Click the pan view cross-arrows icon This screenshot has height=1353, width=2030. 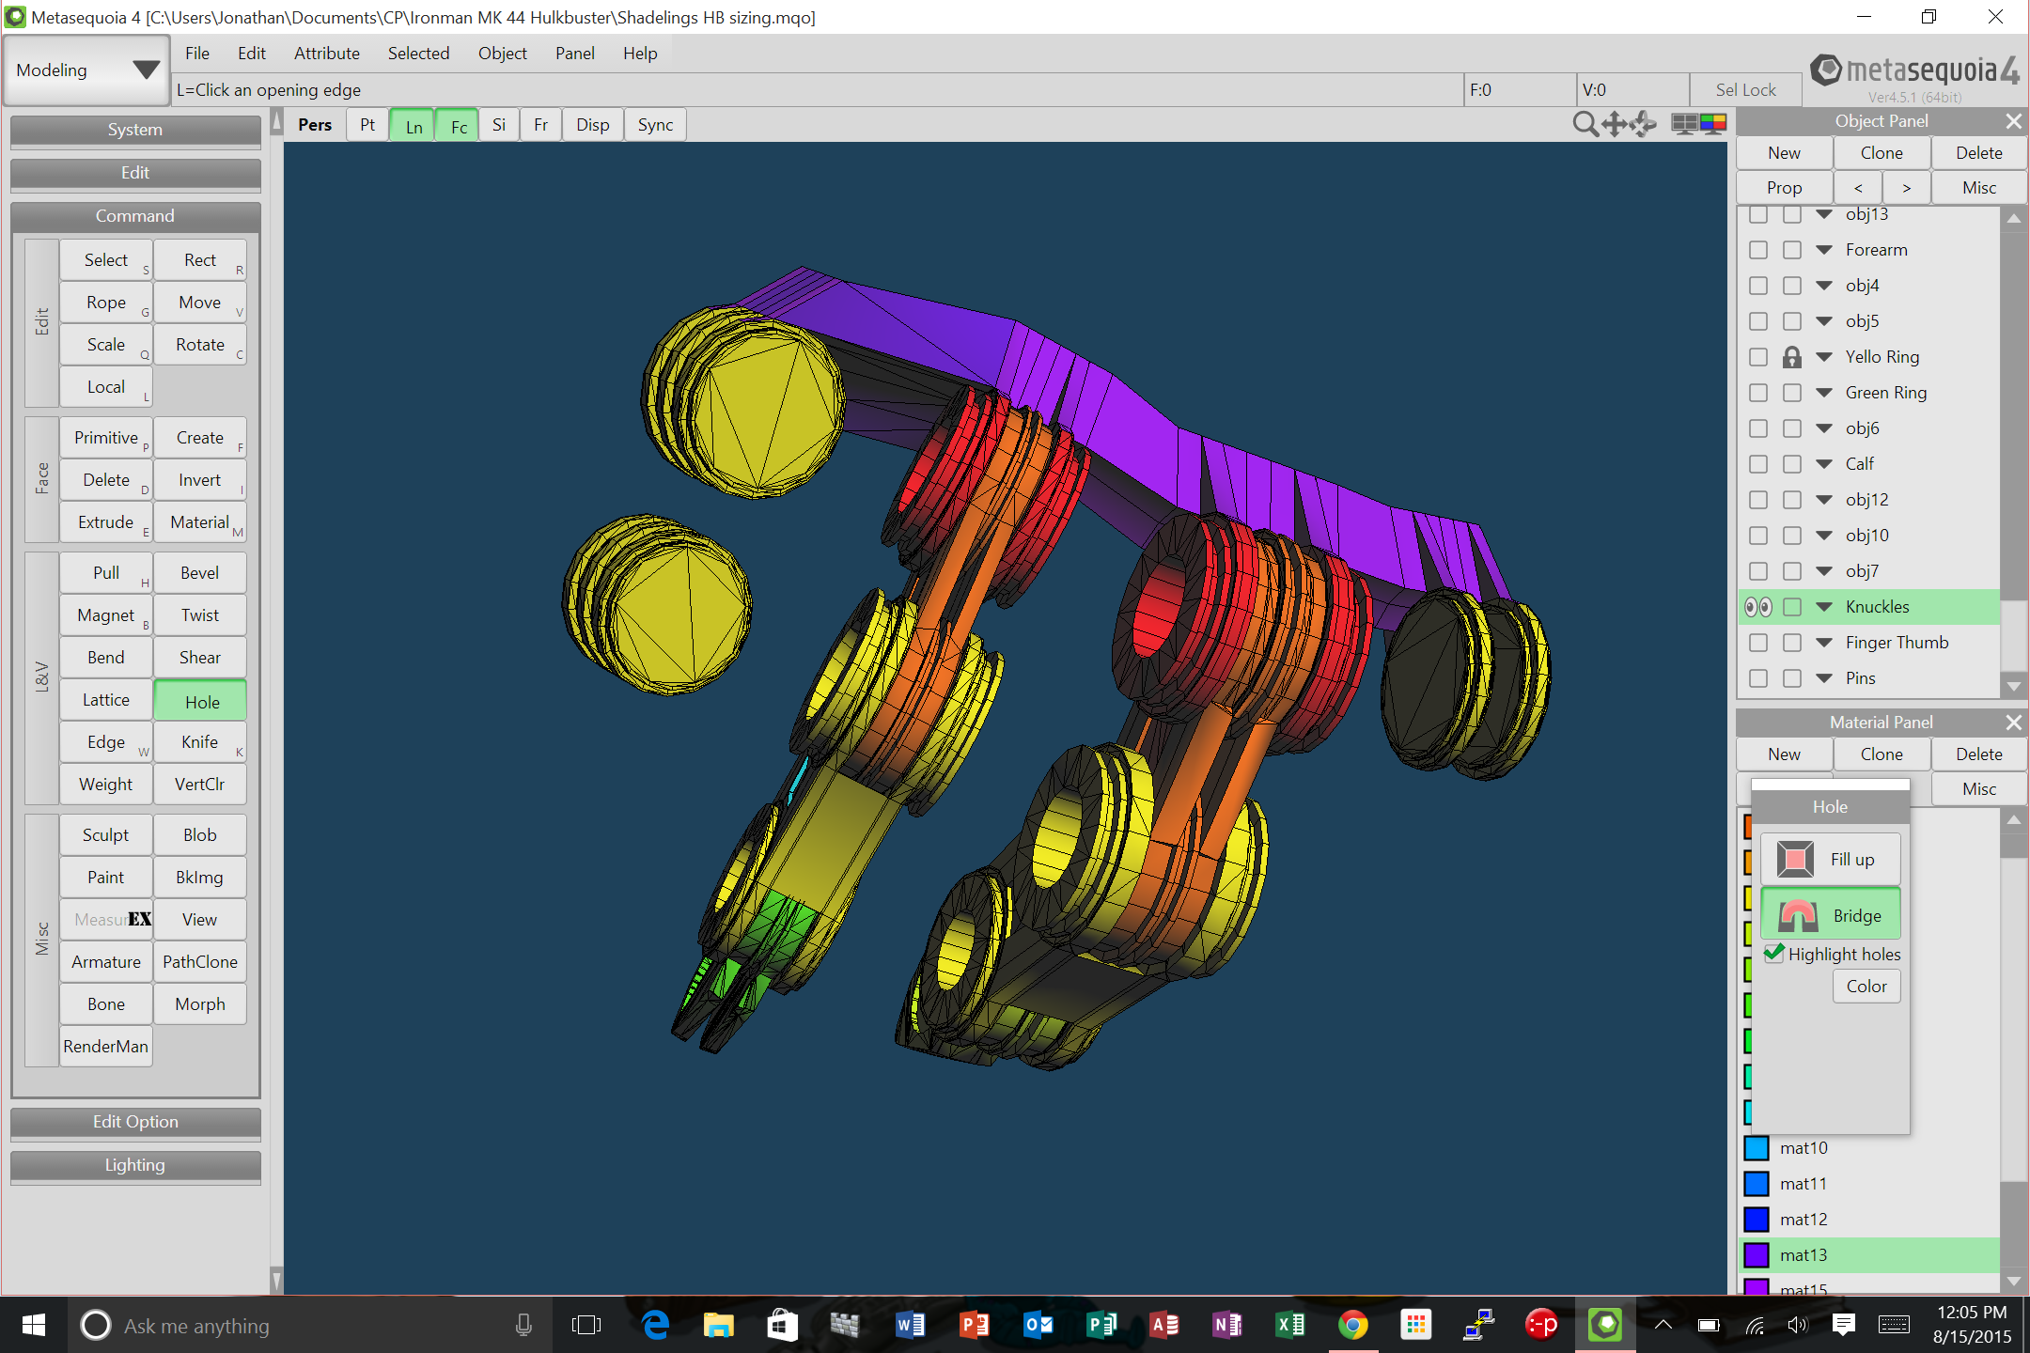1615,124
